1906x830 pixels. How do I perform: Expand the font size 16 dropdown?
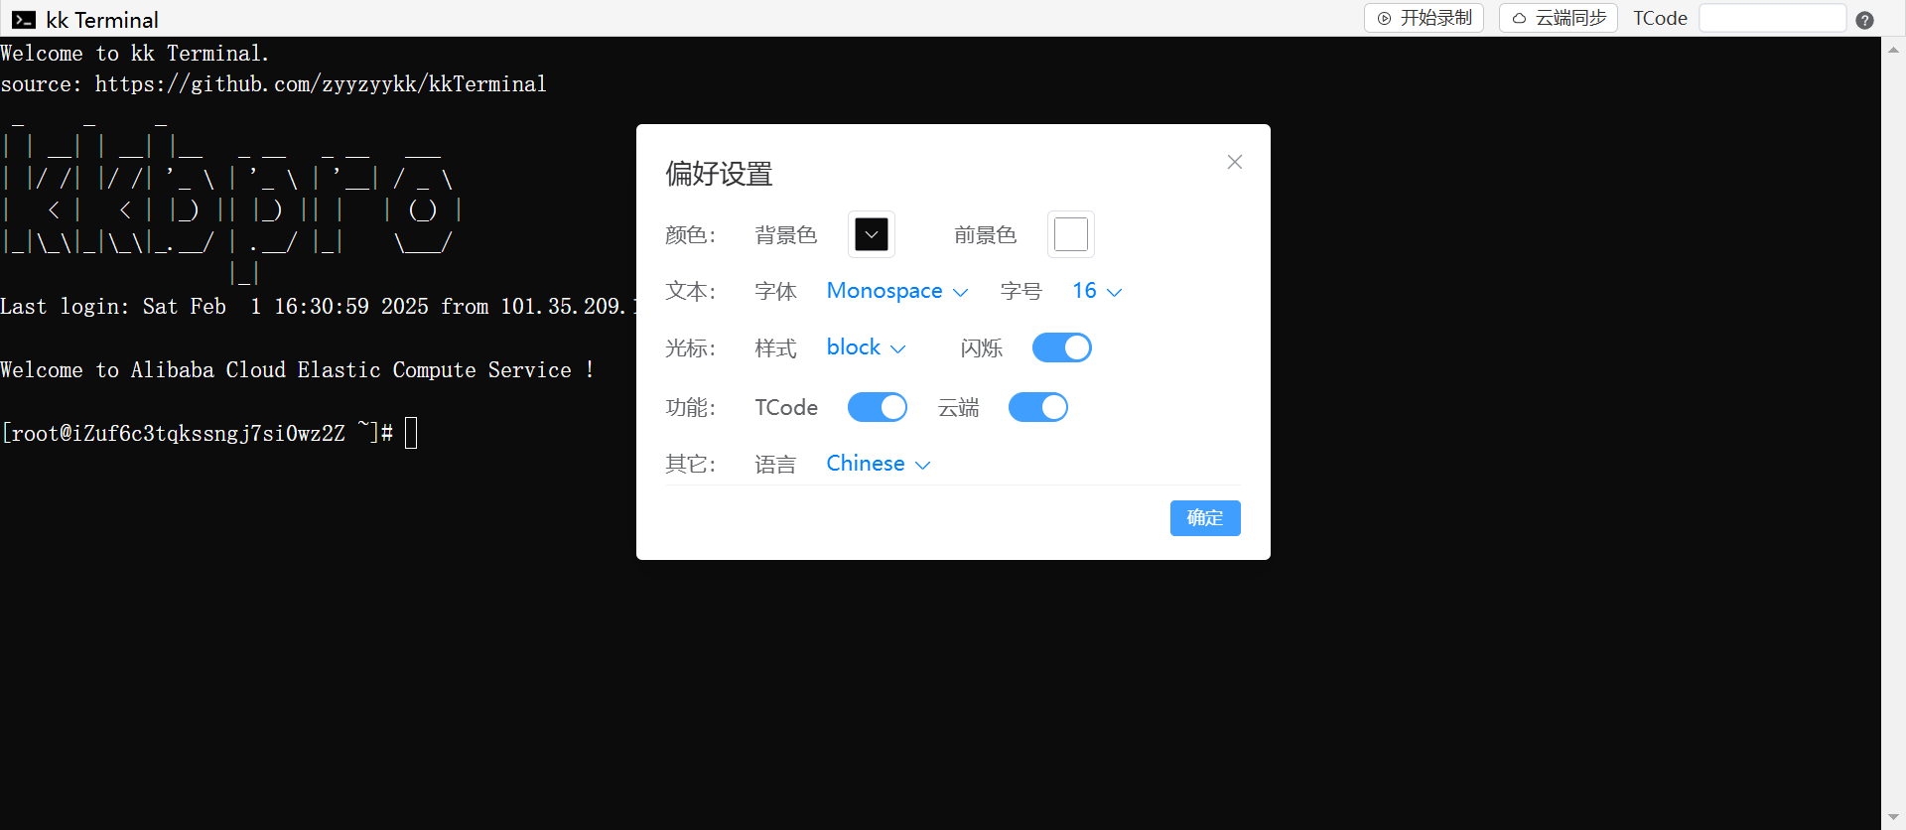tap(1097, 291)
